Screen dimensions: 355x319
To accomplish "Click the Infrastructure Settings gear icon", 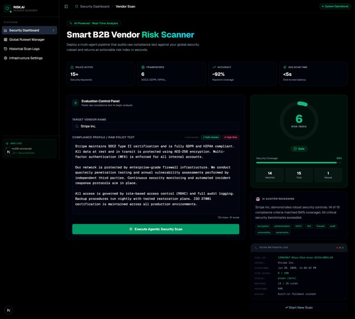I will [x=6, y=58].
